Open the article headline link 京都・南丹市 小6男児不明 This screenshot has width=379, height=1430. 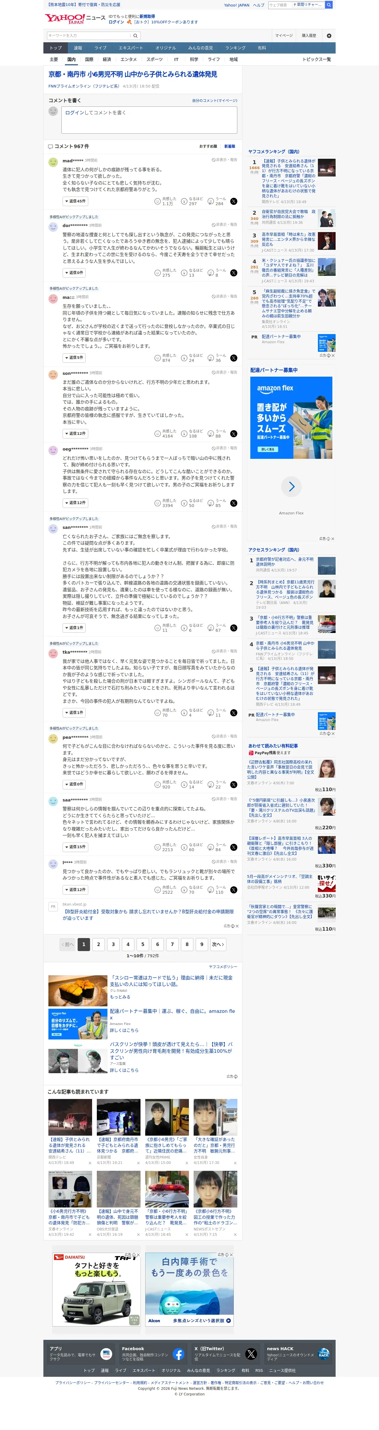click(133, 75)
